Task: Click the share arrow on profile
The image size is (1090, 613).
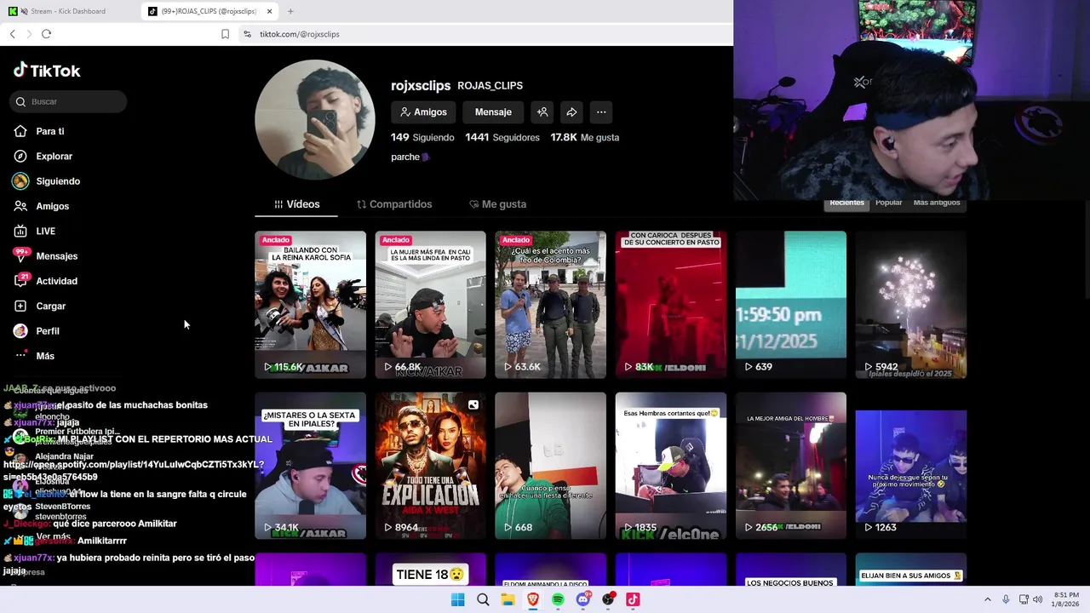Action: pyautogui.click(x=571, y=112)
